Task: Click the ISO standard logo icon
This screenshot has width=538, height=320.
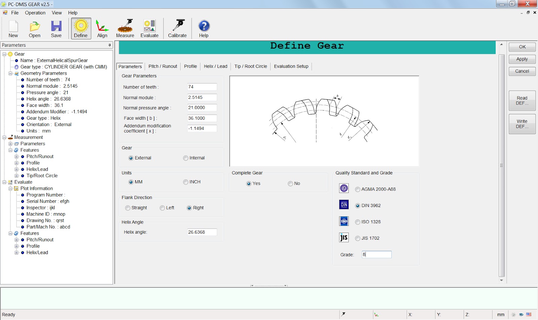Action: coord(344,221)
